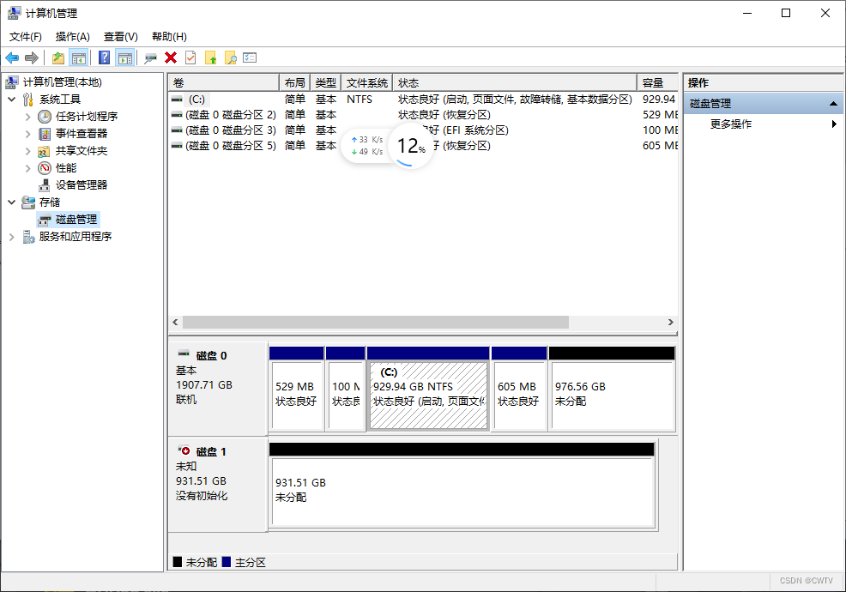846x592 pixels.
Task: Select the (C:) 929.94 GB NTFS partition
Action: [428, 389]
